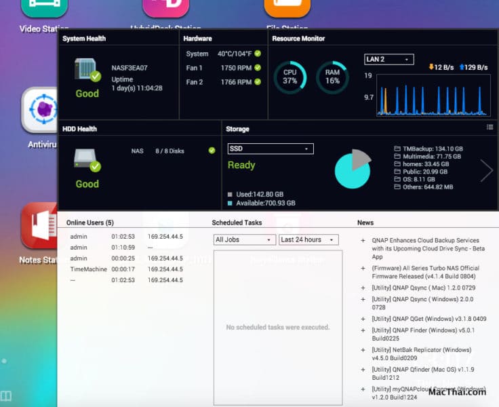The image size is (499, 407).
Task: Click the uptime 1 day(s) 11:04:28 text
Action: pos(137,88)
